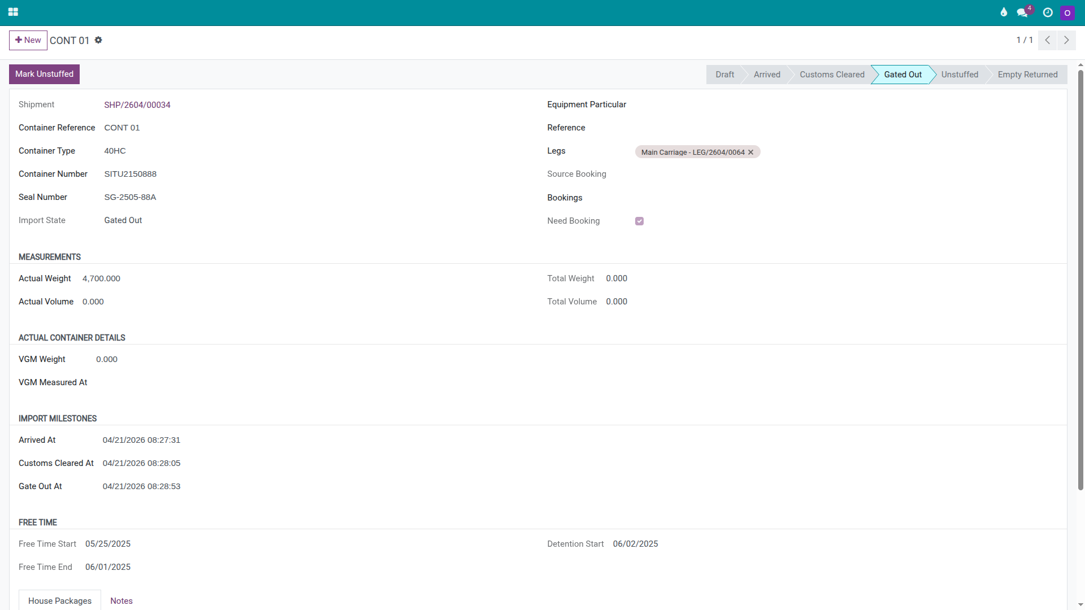Open the main apps menu grid icon
This screenshot has width=1085, height=610.
coord(13,12)
